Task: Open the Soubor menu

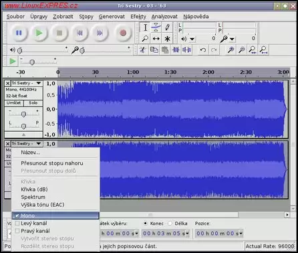Action: coord(15,17)
